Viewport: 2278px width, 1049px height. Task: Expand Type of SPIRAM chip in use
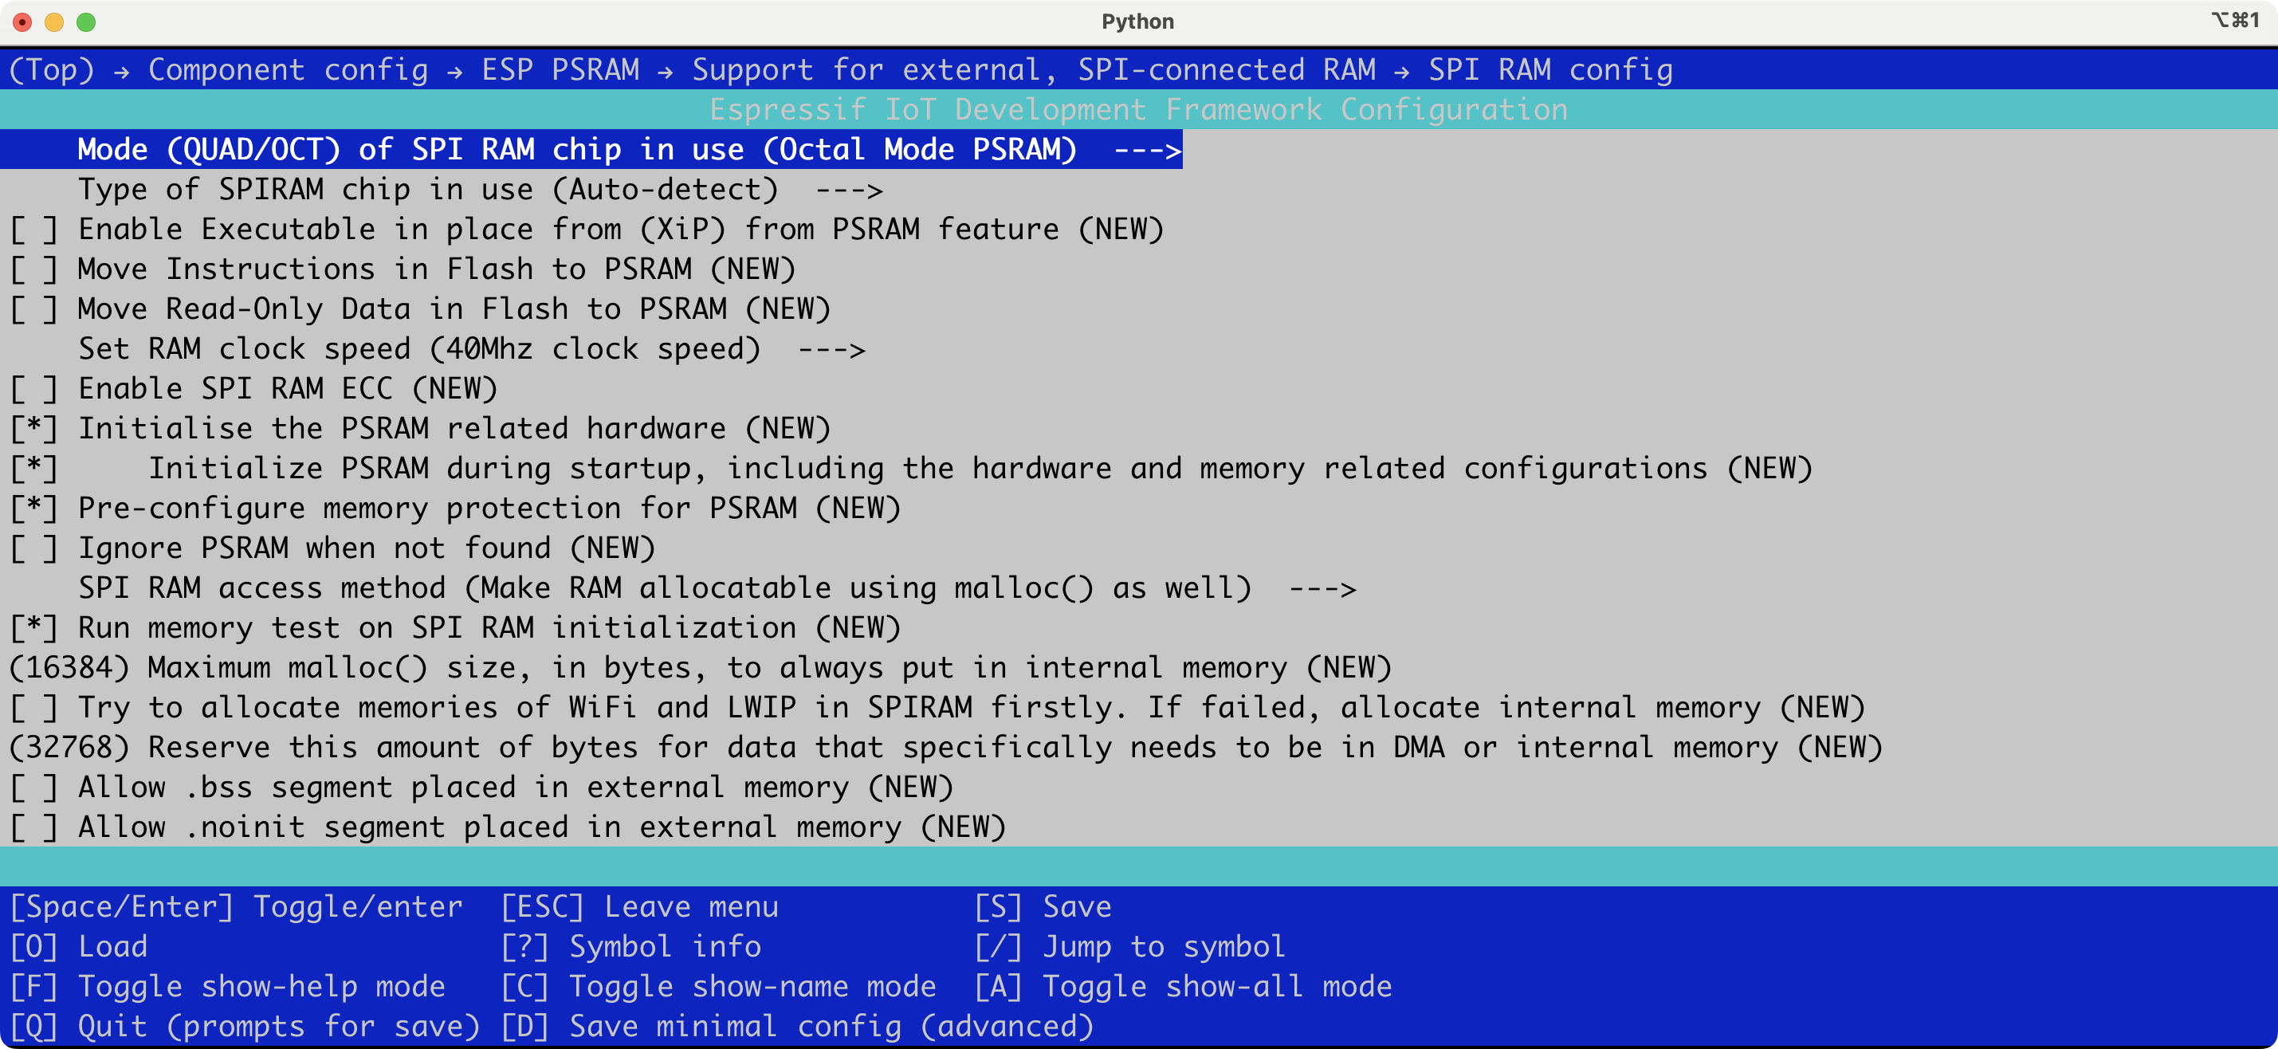tap(480, 191)
